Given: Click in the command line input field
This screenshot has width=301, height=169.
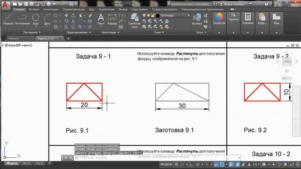Looking at the screenshot, I should (158, 158).
